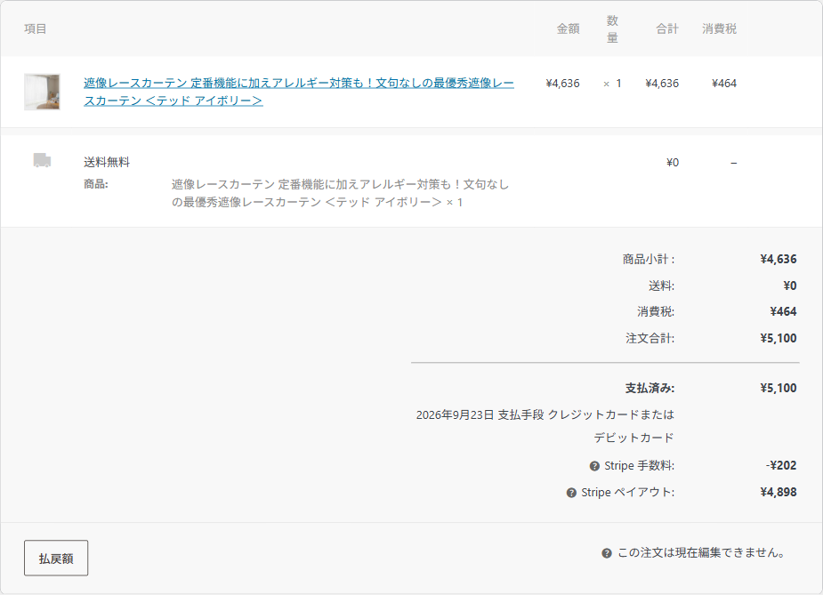Click the shipping item description text
The image size is (823, 595).
(x=340, y=193)
